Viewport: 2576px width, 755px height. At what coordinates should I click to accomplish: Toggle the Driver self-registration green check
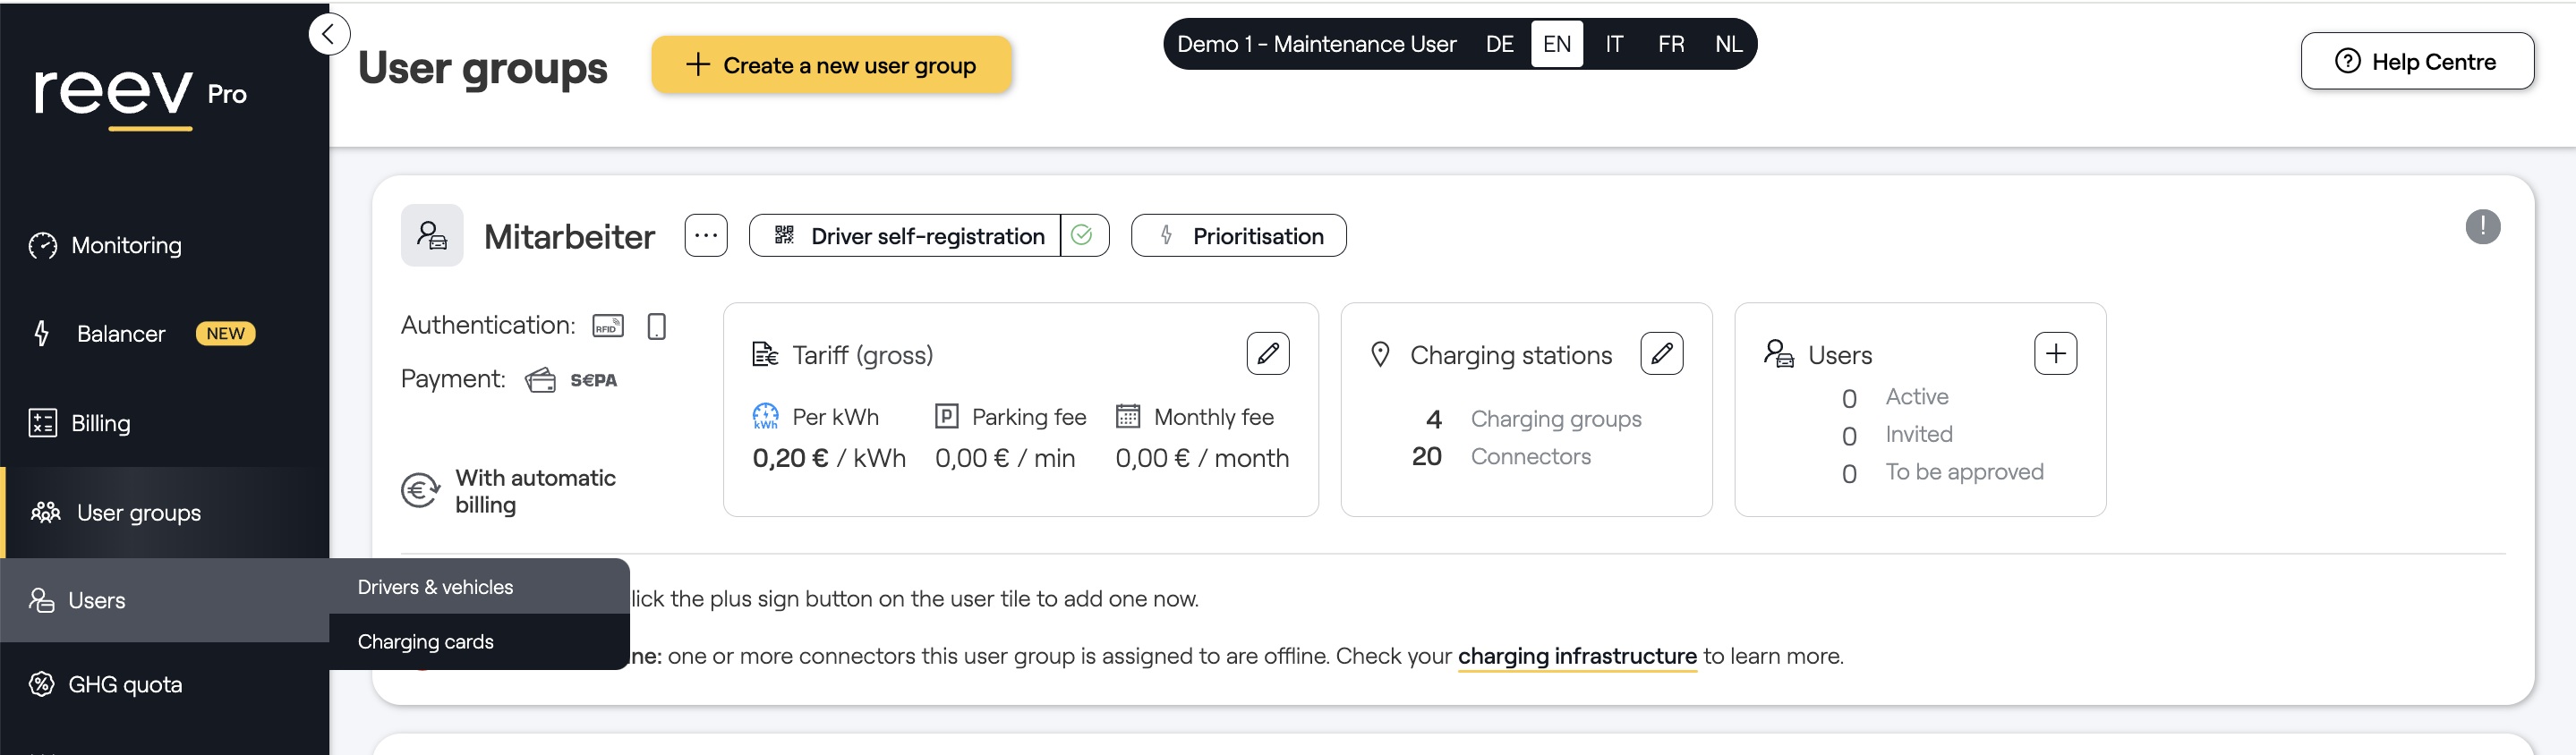click(1082, 236)
